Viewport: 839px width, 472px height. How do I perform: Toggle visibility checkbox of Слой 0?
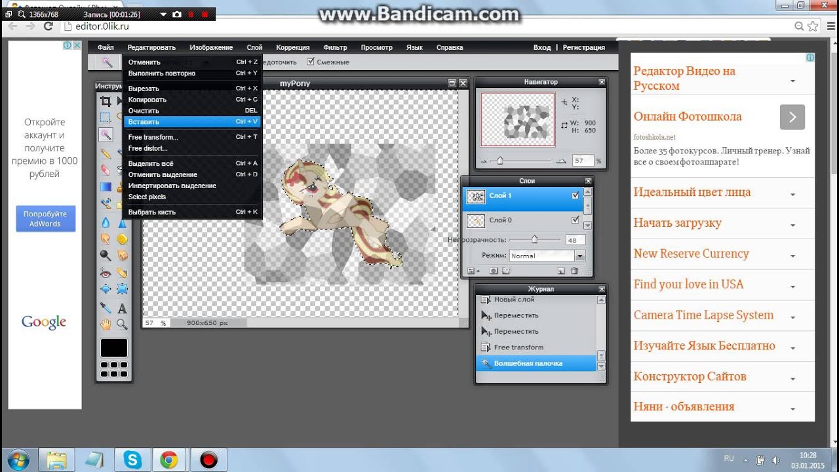(x=576, y=220)
